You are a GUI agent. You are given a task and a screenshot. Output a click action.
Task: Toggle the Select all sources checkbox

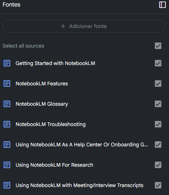(158, 46)
